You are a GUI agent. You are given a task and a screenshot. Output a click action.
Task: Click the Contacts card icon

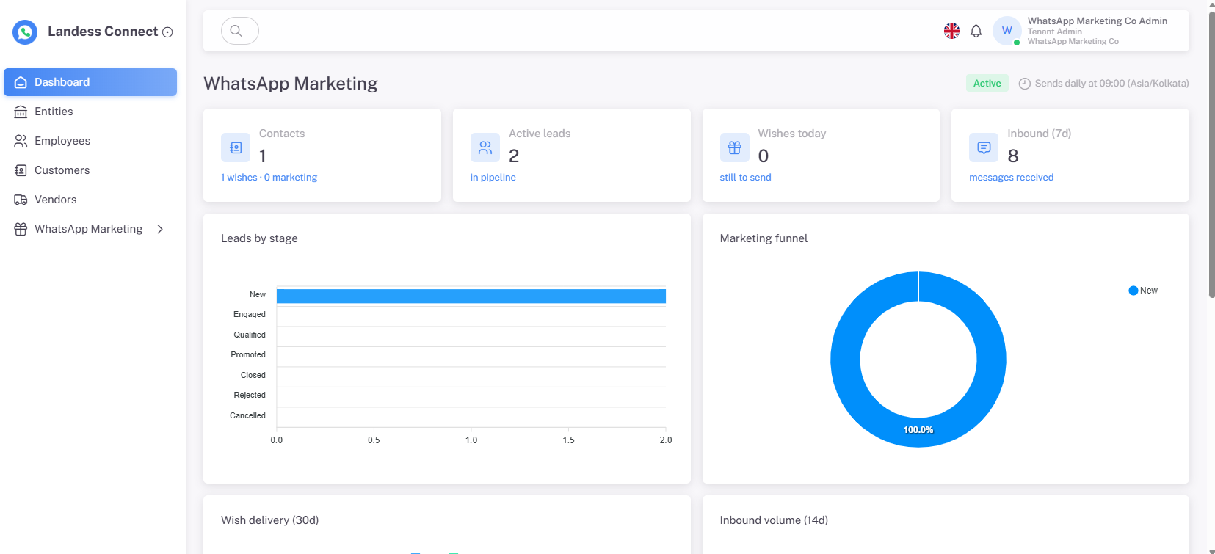click(236, 147)
